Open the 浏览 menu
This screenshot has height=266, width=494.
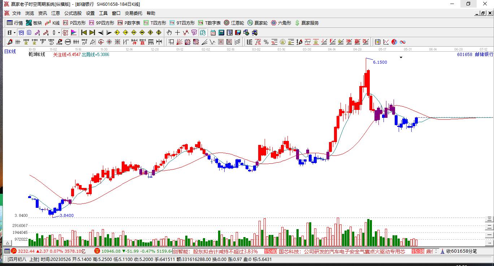pyautogui.click(x=30, y=13)
